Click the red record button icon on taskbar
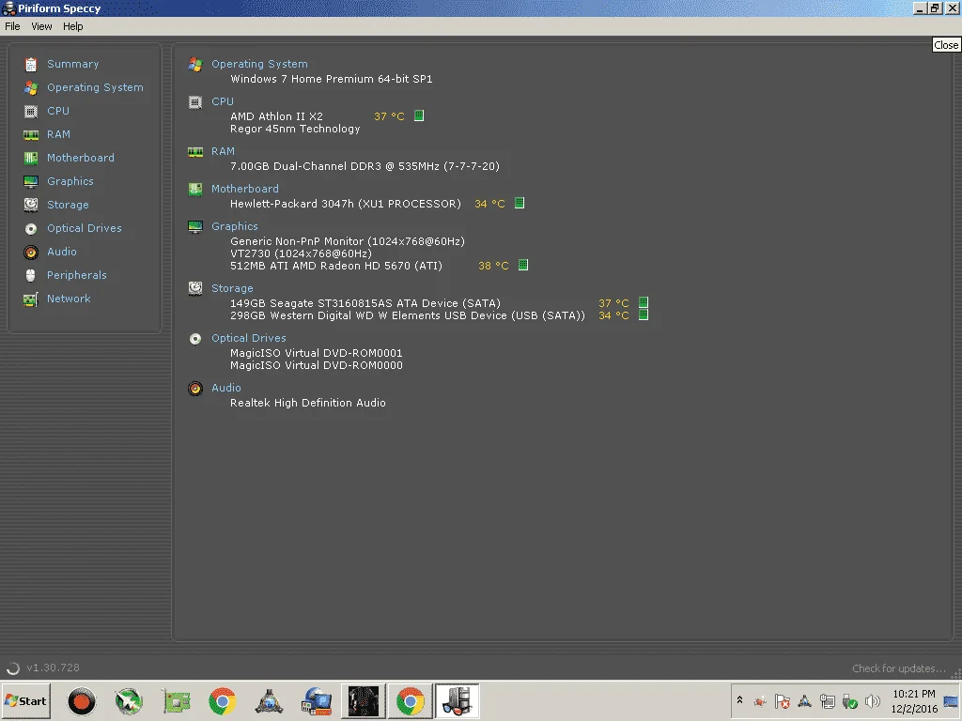962x721 pixels. pos(81,701)
